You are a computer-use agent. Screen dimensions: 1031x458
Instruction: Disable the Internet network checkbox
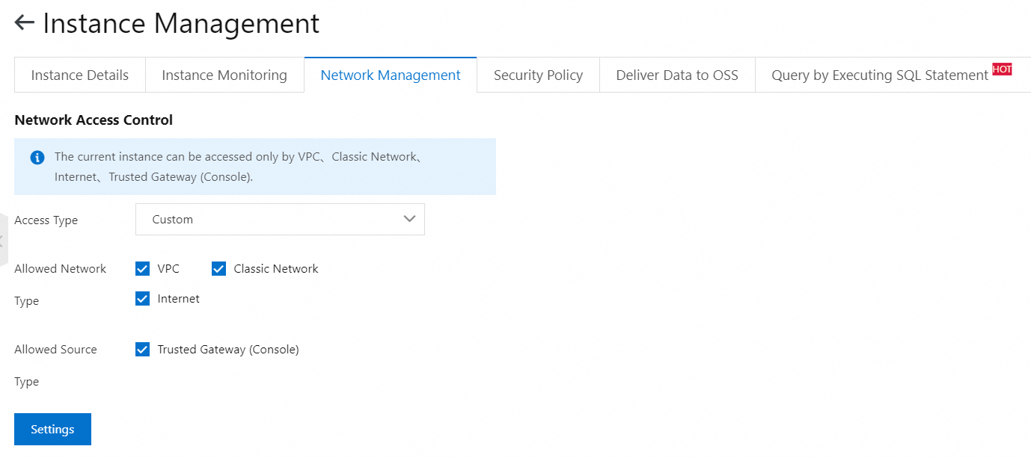pos(143,299)
